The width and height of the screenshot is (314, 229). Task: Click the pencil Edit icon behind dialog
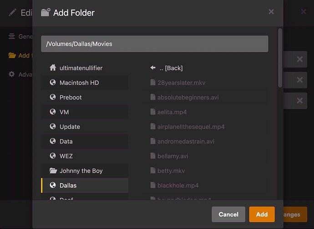coord(12,13)
